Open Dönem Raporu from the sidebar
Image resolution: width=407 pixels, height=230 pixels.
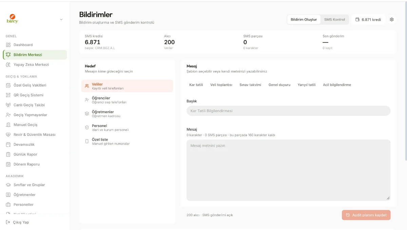35,164
